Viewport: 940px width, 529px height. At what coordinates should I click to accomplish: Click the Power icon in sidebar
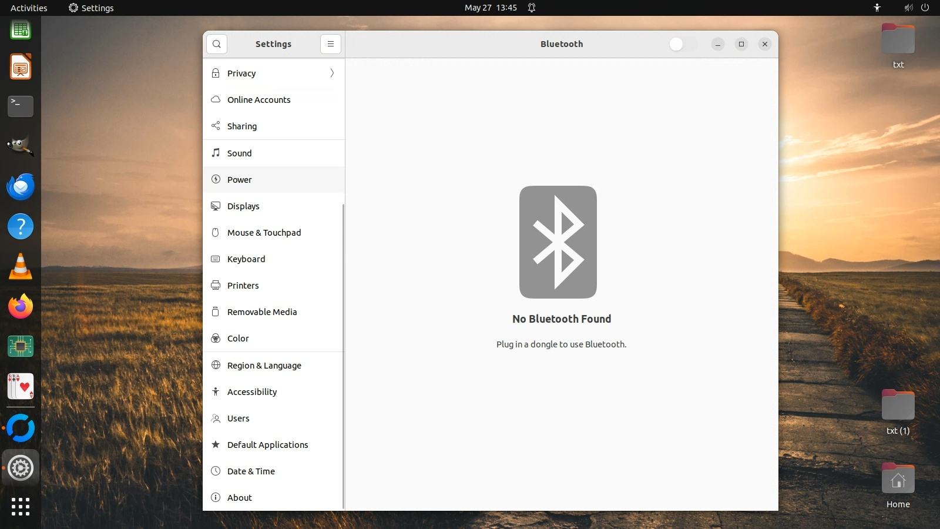click(216, 179)
